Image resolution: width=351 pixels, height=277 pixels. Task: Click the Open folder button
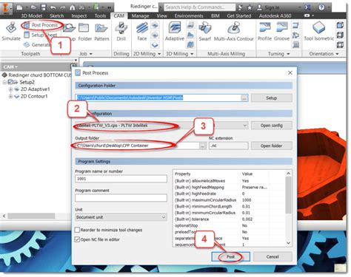(271, 146)
